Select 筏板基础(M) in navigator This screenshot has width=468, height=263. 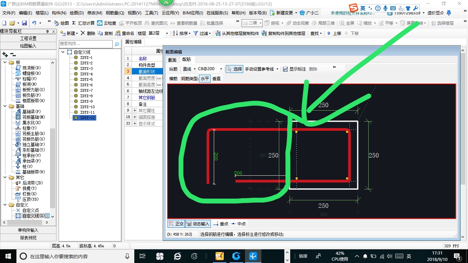(30, 117)
